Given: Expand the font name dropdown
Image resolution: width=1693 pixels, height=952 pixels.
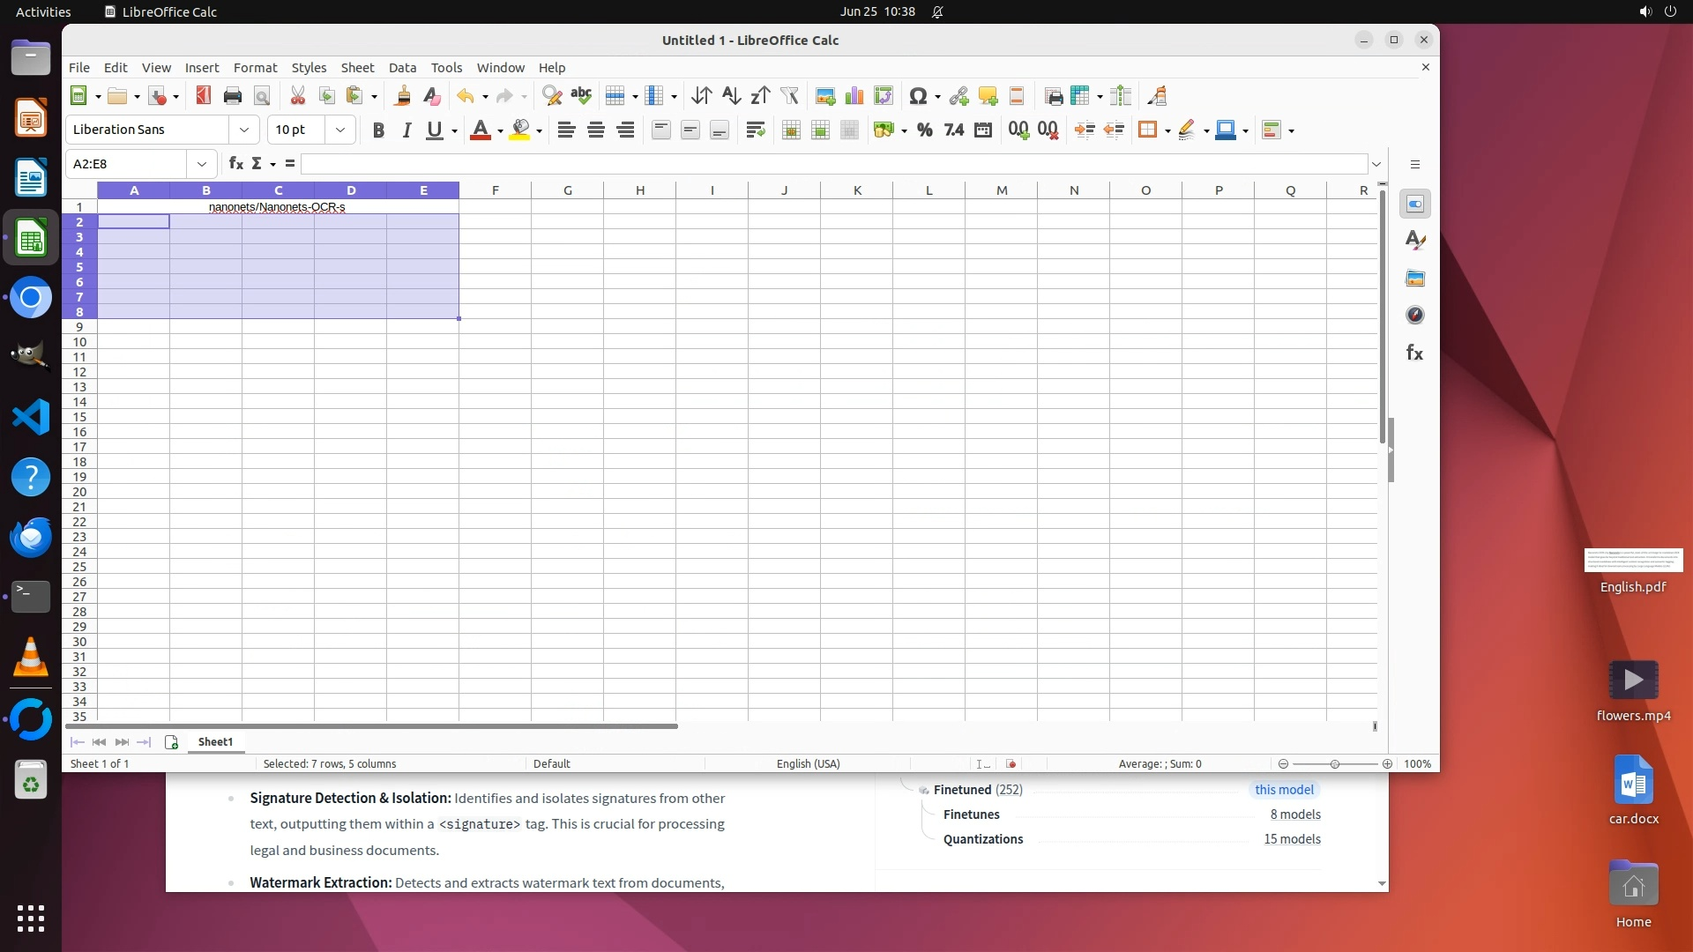Looking at the screenshot, I should [244, 130].
